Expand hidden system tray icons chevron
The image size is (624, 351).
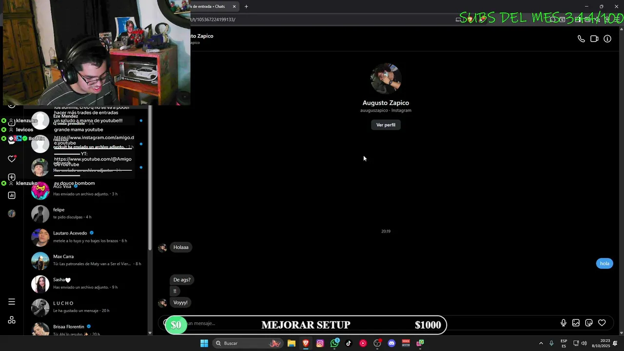[x=541, y=343]
